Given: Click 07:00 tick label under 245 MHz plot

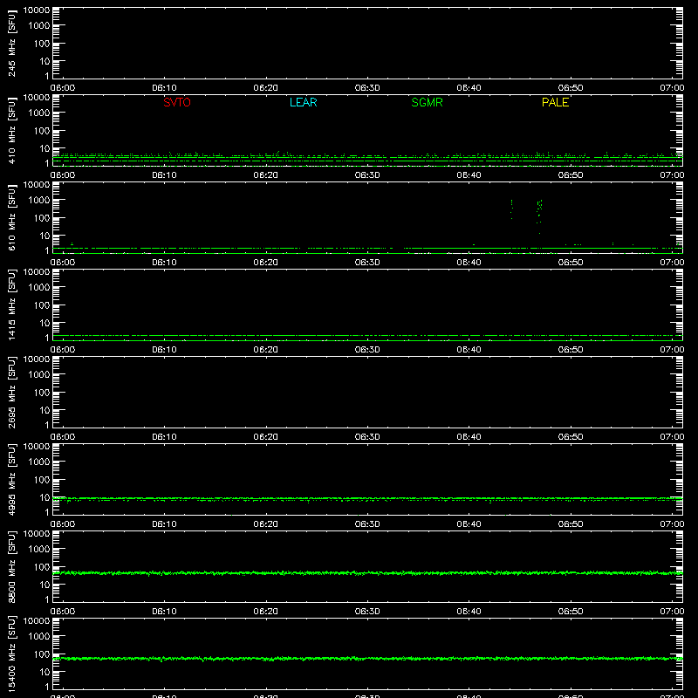Looking at the screenshot, I should [672, 88].
